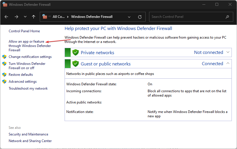Click Restore defaults link
Screen dimensions: 237x149
point(21,75)
